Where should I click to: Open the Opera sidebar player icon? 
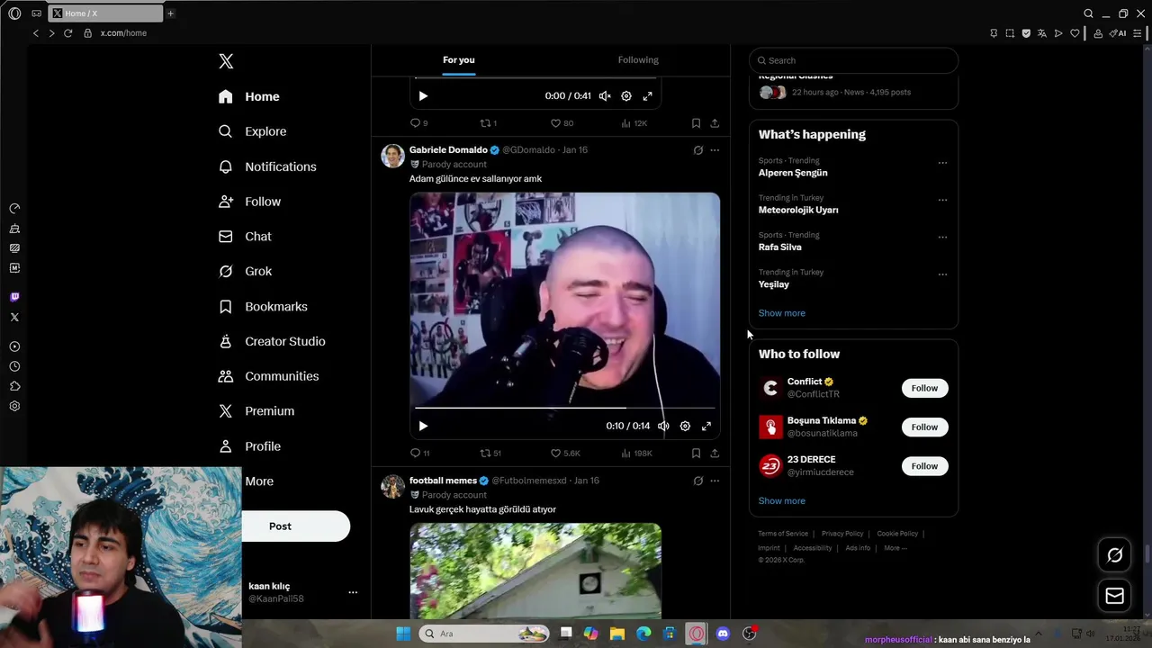(x=14, y=346)
